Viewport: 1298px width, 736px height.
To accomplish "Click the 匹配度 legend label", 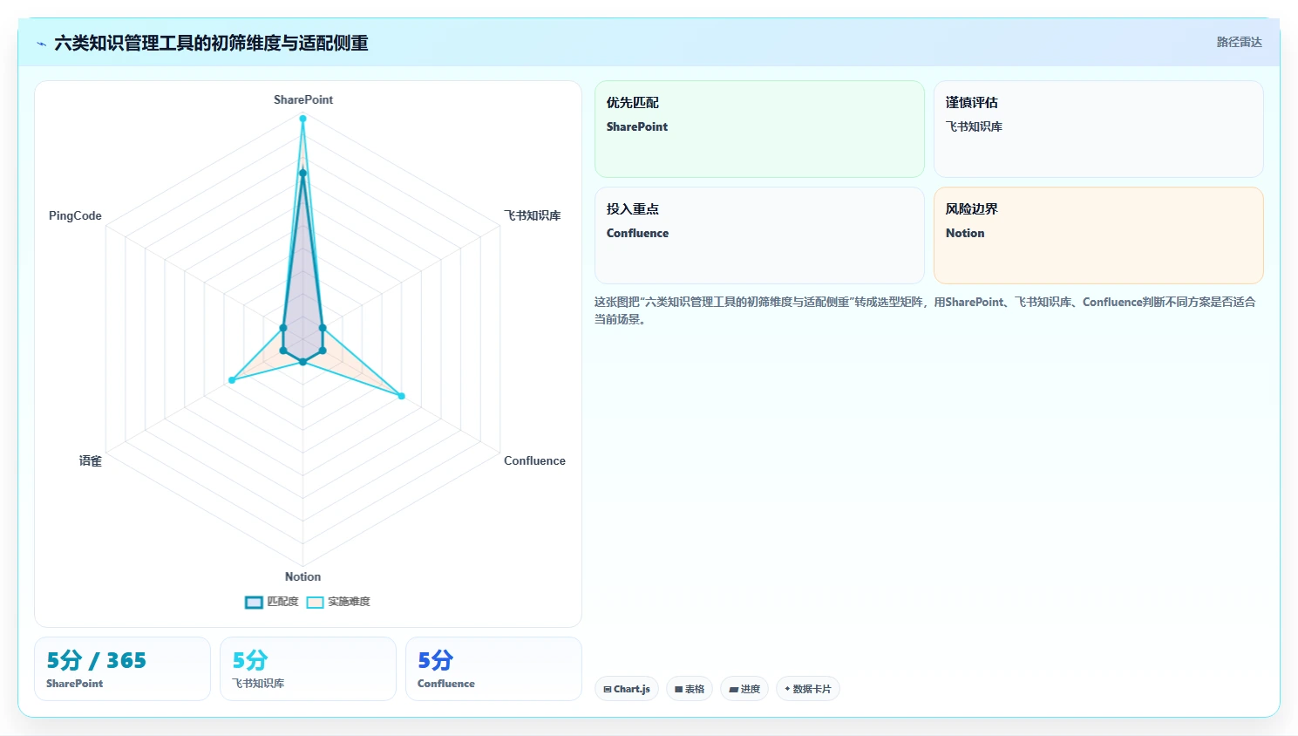I will tap(282, 602).
